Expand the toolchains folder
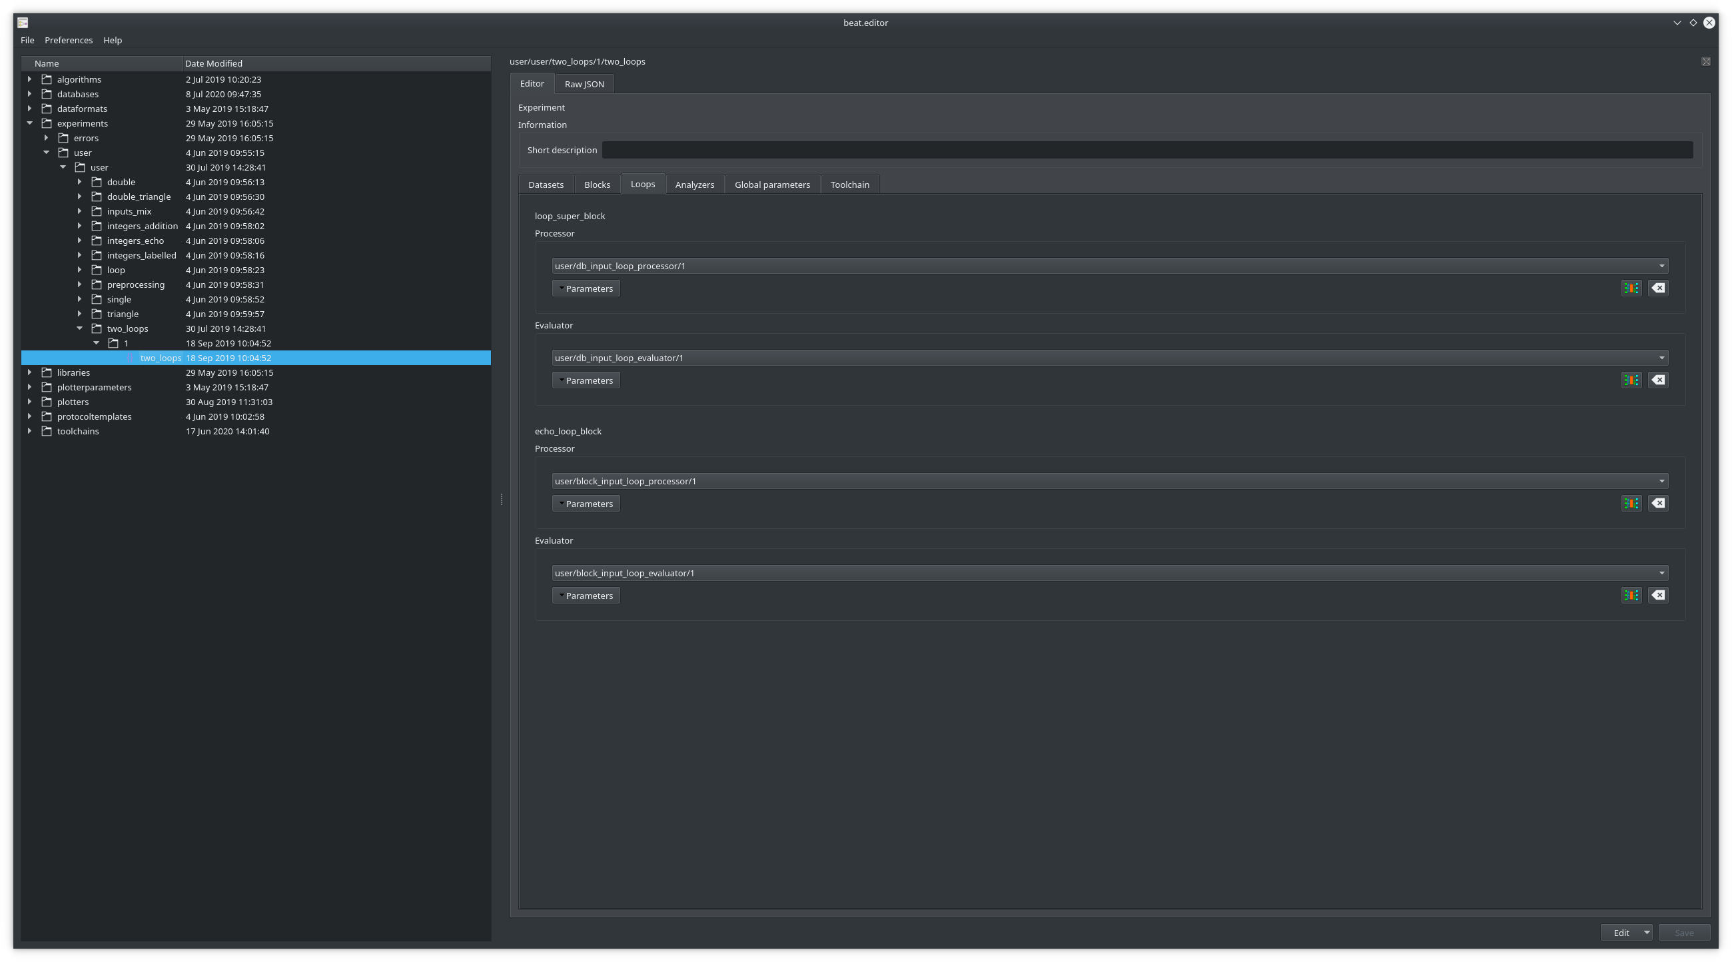 [29, 431]
